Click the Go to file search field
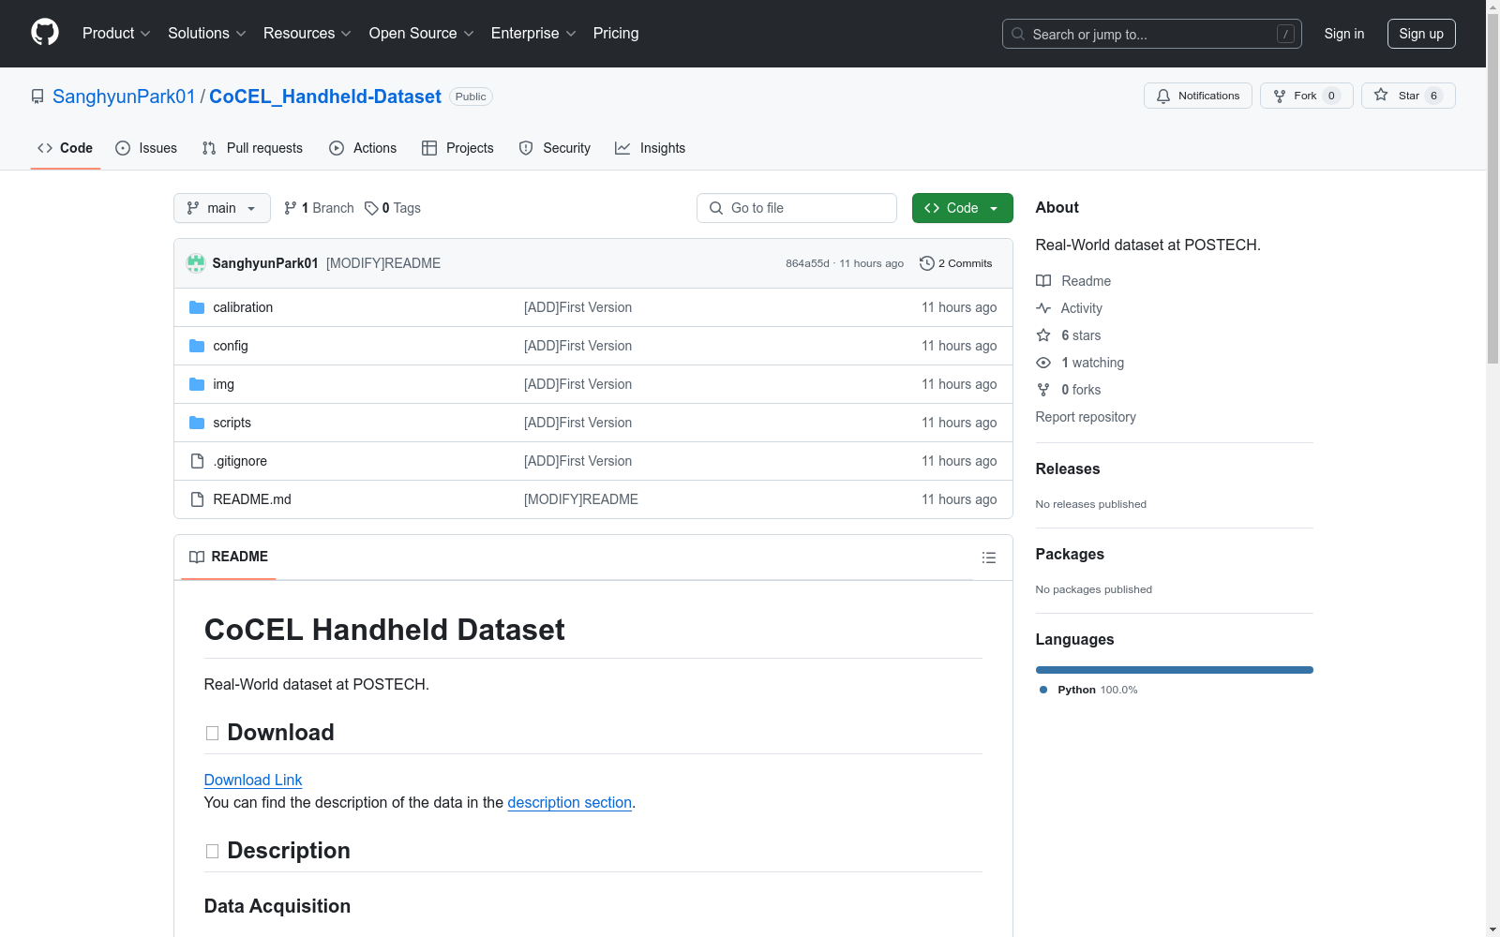Viewport: 1500px width, 937px height. (797, 208)
